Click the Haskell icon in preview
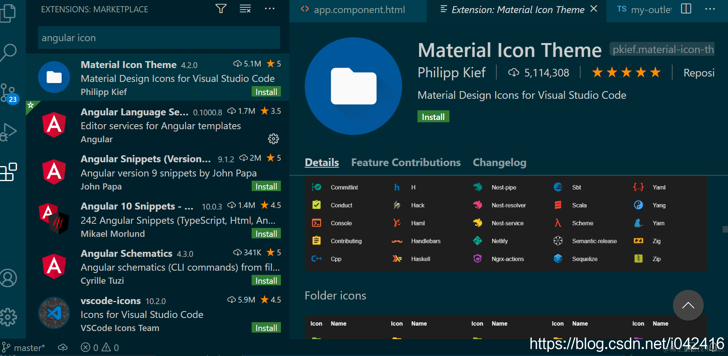Image resolution: width=728 pixels, height=356 pixels. (397, 259)
